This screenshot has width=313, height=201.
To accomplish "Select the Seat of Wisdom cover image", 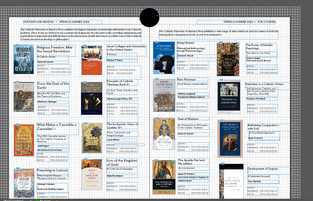I will [x=164, y=134].
